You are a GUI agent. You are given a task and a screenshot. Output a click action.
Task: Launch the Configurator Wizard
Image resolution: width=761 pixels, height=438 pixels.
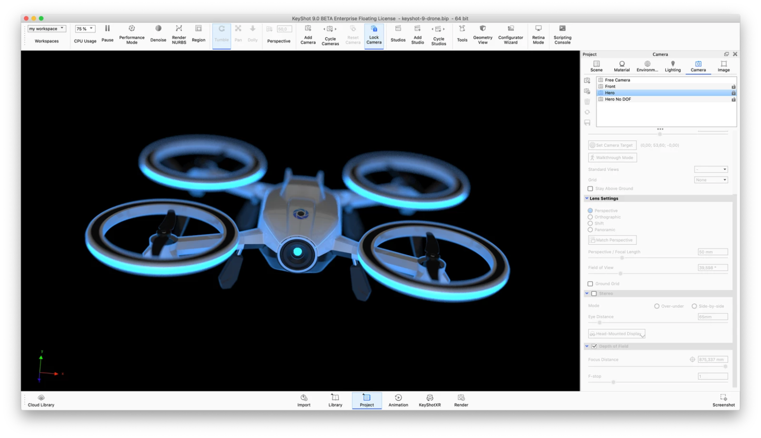pos(510,28)
